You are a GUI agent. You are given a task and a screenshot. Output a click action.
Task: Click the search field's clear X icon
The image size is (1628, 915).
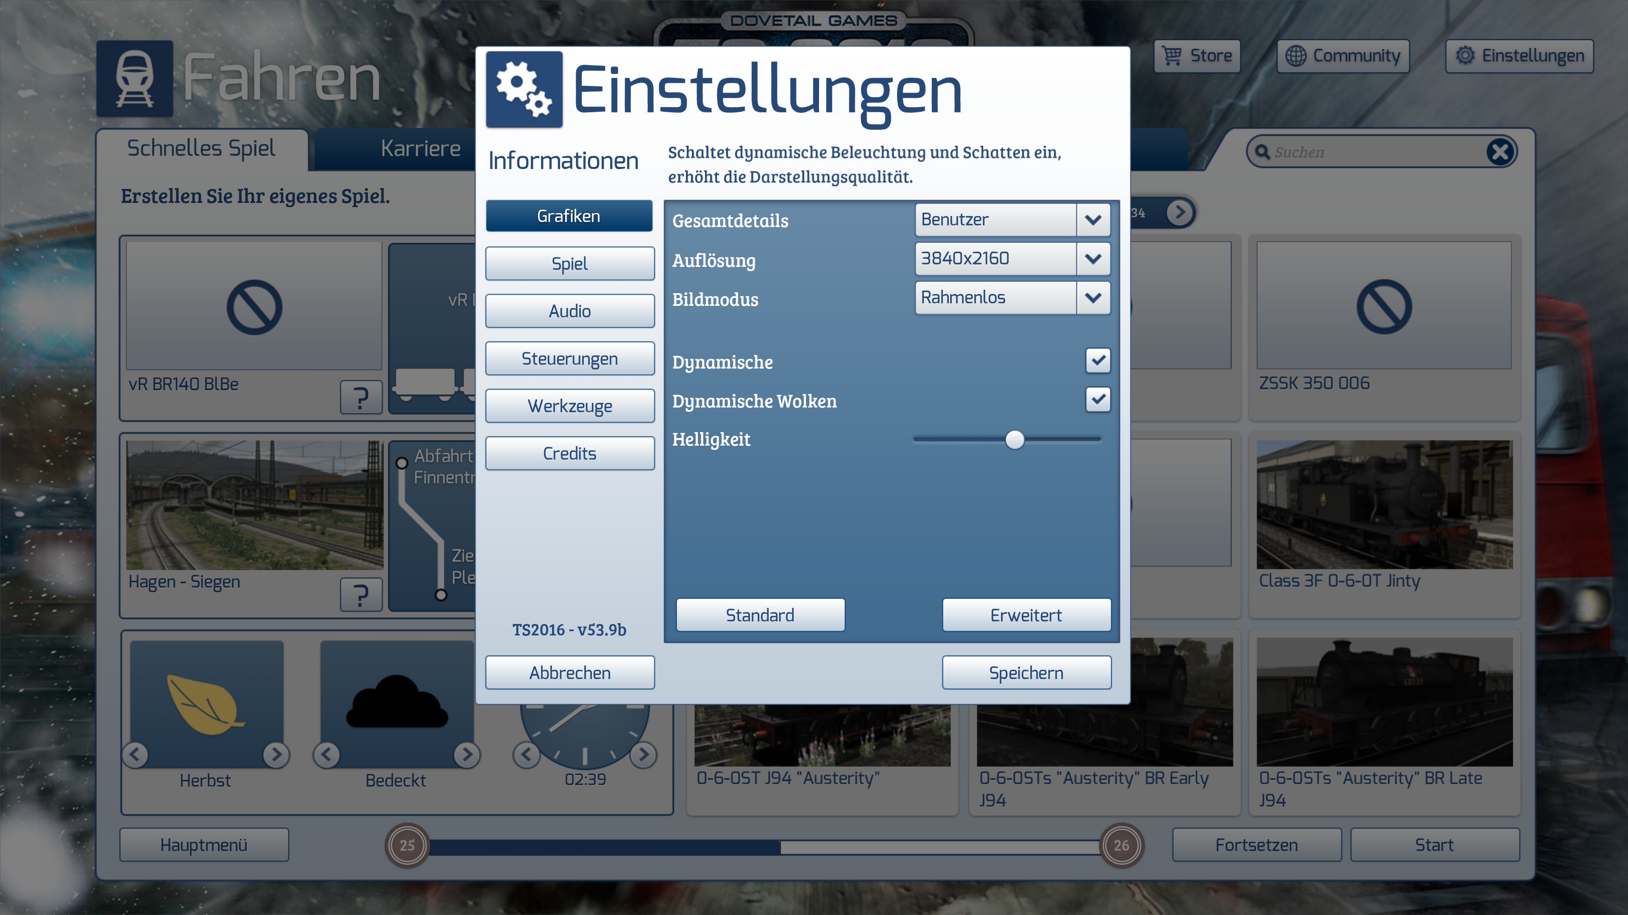coord(1500,152)
